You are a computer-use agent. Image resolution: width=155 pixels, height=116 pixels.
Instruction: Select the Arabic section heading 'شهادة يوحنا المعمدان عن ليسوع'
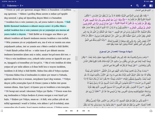click(116, 51)
